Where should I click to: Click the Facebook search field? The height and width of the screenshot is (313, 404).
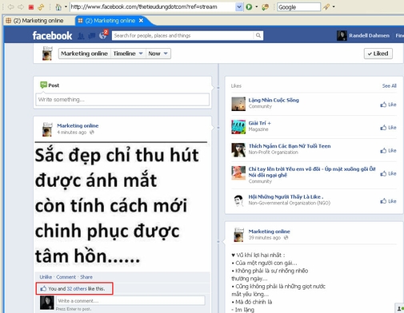coord(182,35)
